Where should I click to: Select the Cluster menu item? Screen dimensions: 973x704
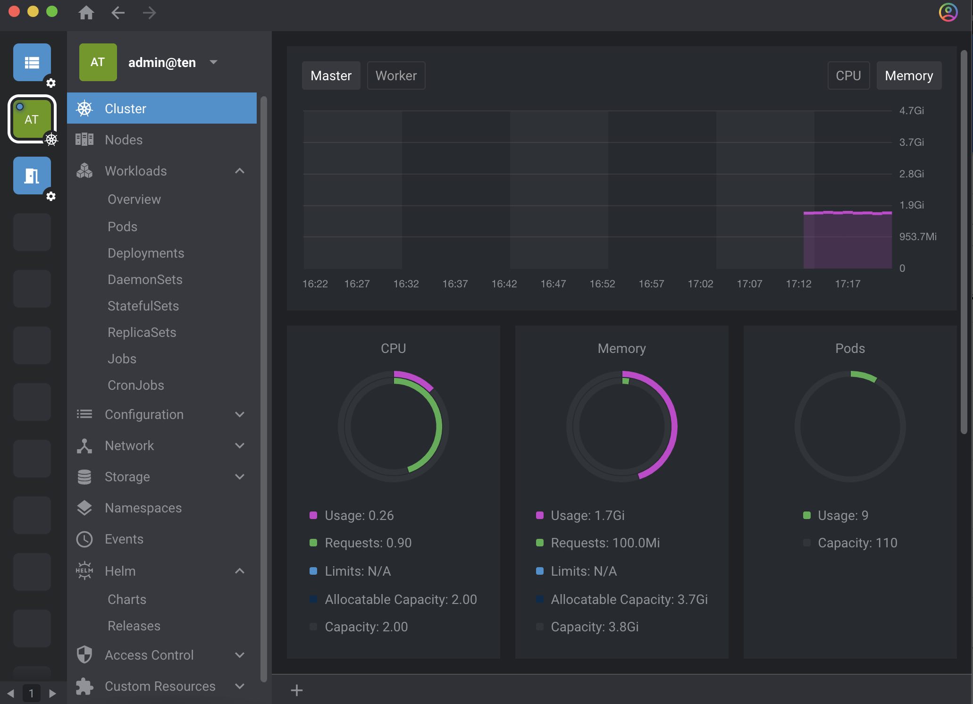(x=162, y=109)
